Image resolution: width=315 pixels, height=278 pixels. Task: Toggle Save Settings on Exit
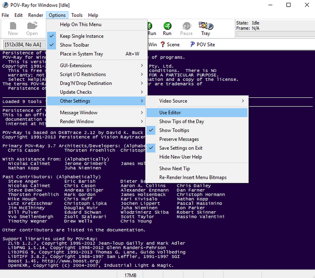pyautogui.click(x=197, y=148)
